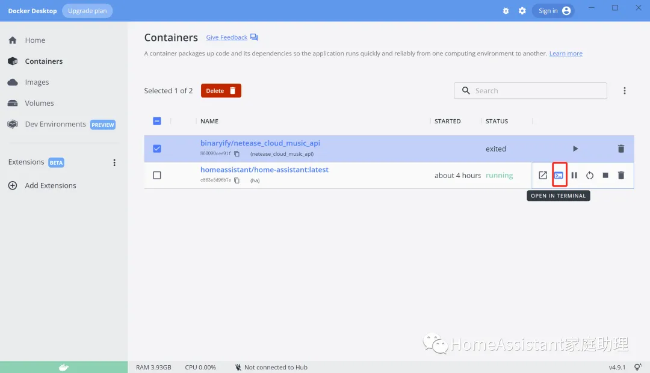Click the running status text
The height and width of the screenshot is (373, 650).
click(499, 175)
